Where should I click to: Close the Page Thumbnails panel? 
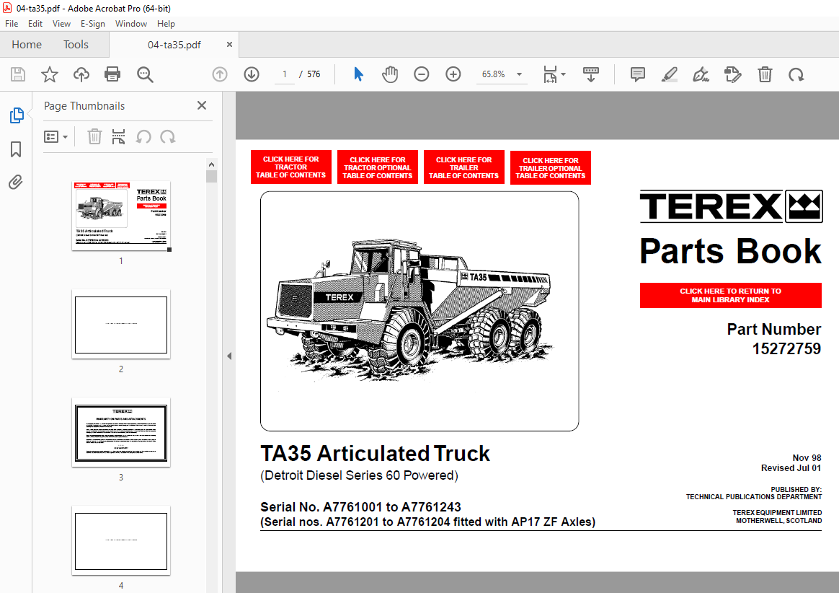tap(202, 105)
